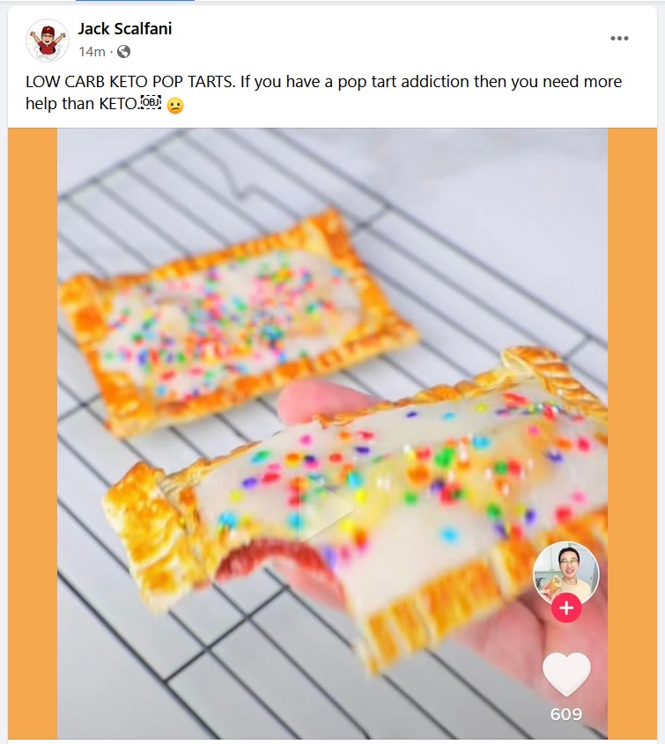Click the blue active tab indicator at top
The height and width of the screenshot is (744, 665).
(x=135, y=1)
